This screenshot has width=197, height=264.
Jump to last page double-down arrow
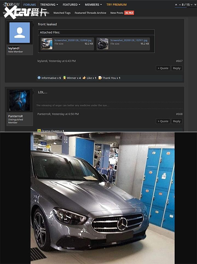195,5
